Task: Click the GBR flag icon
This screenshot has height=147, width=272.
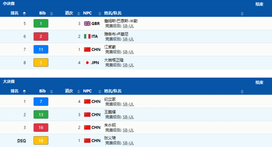Action: coord(87,23)
